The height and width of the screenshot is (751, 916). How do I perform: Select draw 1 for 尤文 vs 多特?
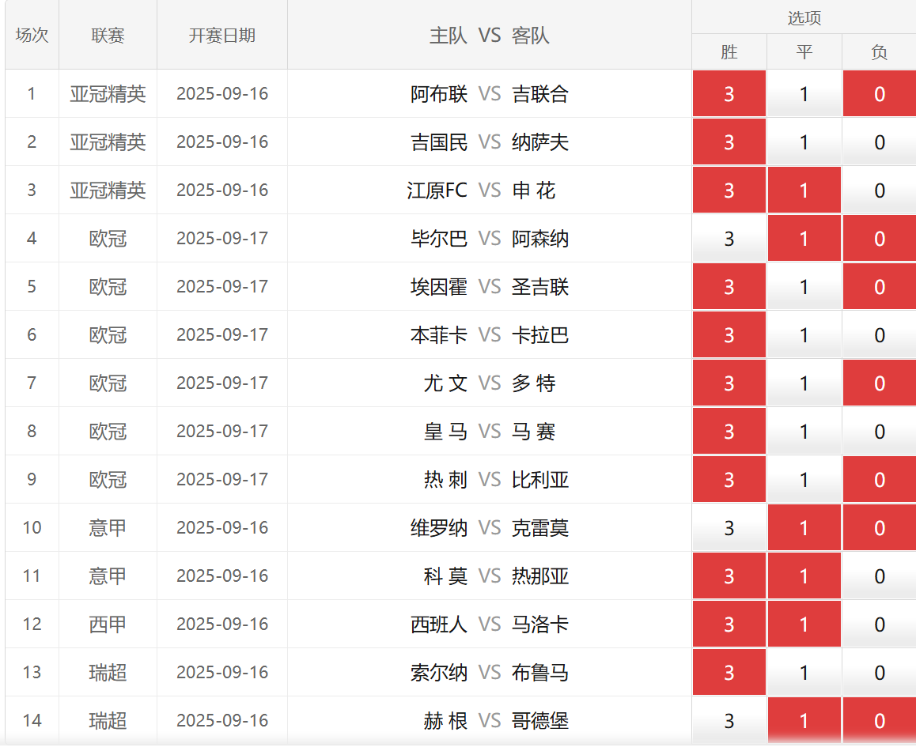point(804,383)
